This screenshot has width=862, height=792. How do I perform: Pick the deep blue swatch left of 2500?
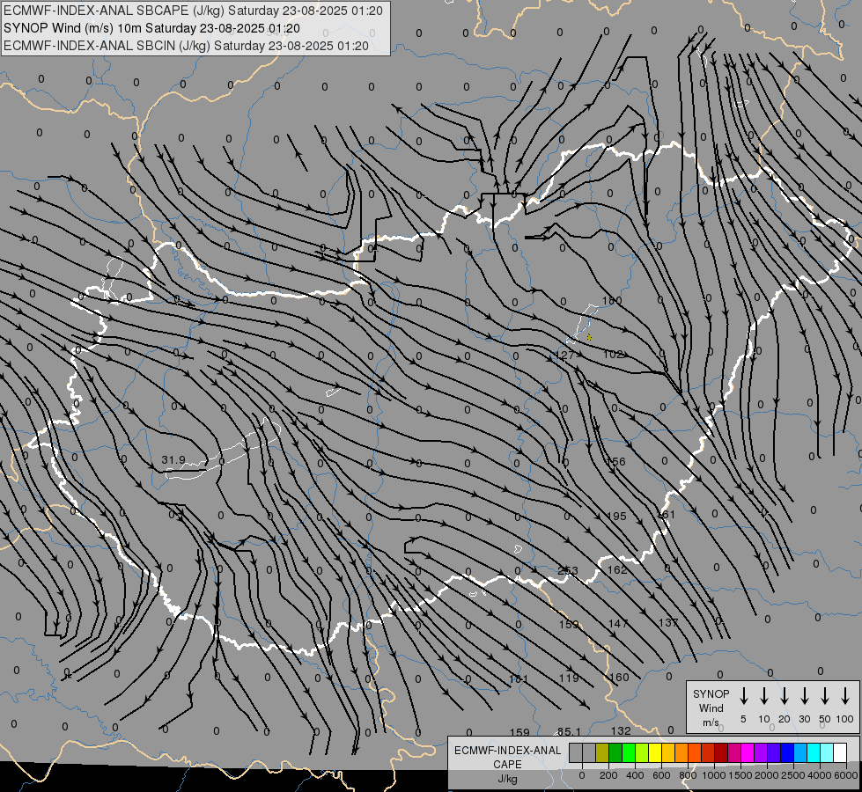pos(786,752)
